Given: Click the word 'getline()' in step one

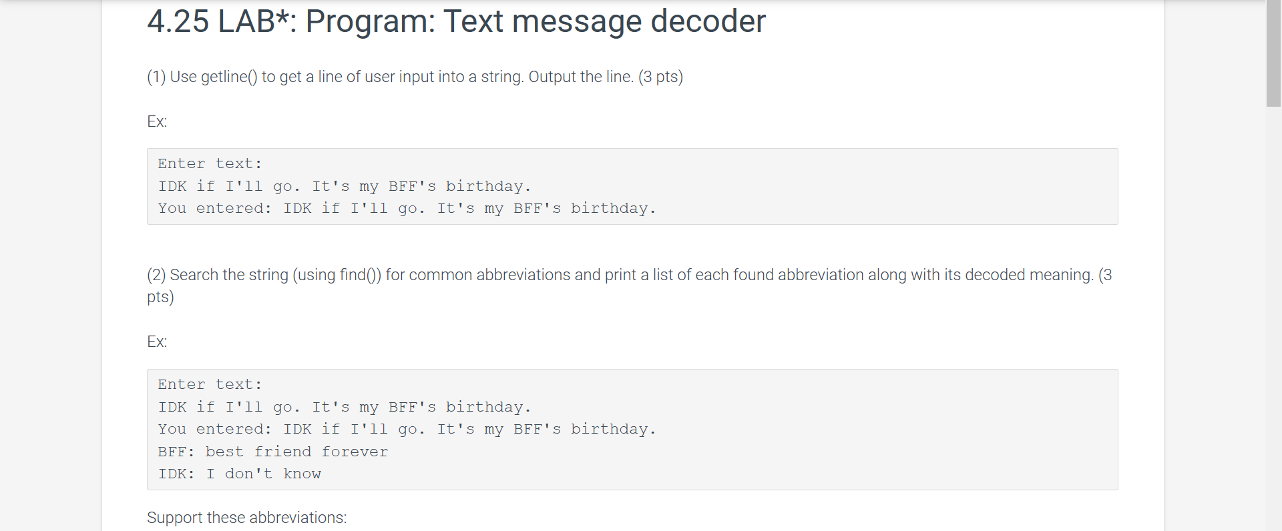Looking at the screenshot, I should click(x=229, y=77).
